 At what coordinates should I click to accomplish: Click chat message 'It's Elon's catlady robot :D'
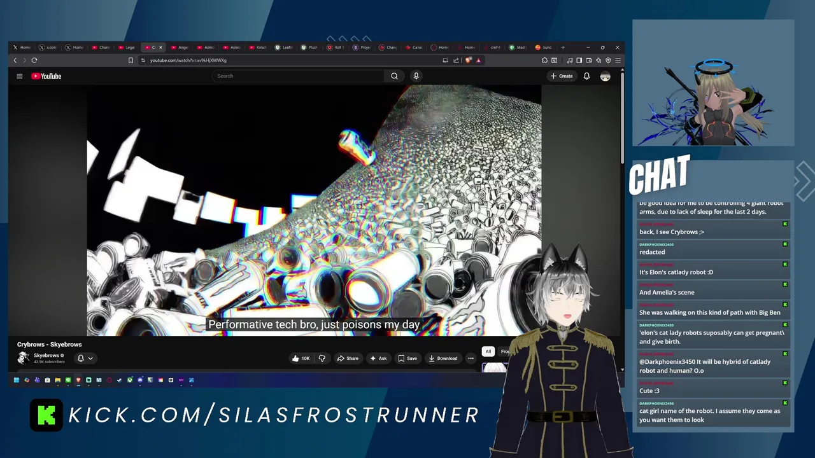point(676,272)
